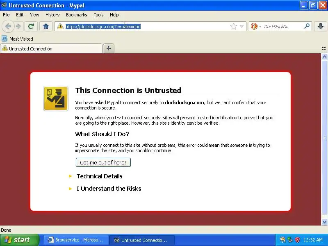Open the View menu
The image size is (328, 246).
pos(34,15)
